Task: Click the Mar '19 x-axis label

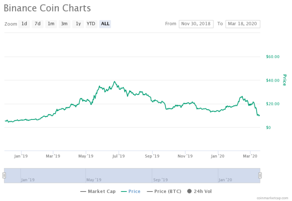Action: click(x=53, y=156)
